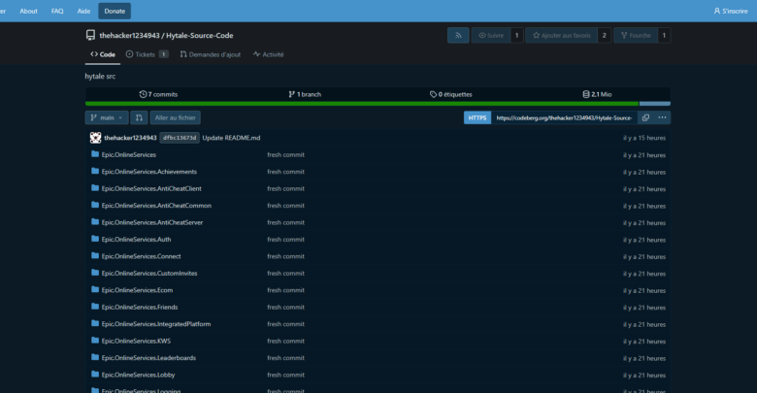Image resolution: width=757 pixels, height=393 pixels.
Task: View the 1 branch listing
Action: [x=305, y=94]
